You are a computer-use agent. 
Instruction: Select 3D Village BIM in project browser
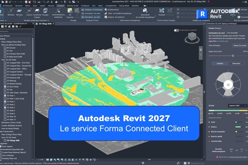(x=13, y=141)
